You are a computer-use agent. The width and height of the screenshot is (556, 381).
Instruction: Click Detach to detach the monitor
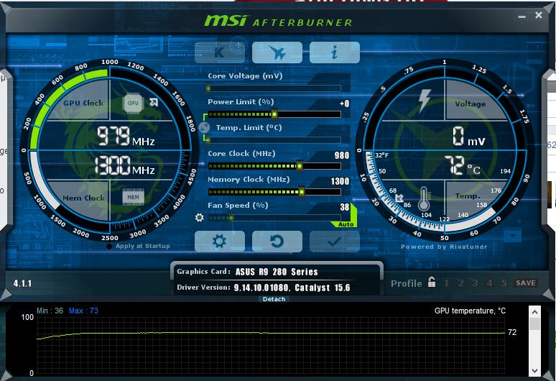[x=274, y=299]
